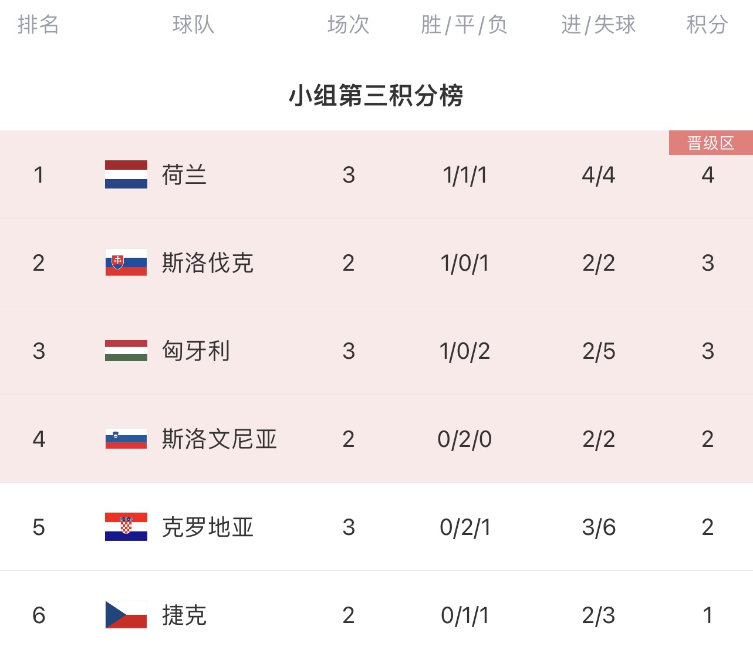Select the 积分 column header

[707, 25]
